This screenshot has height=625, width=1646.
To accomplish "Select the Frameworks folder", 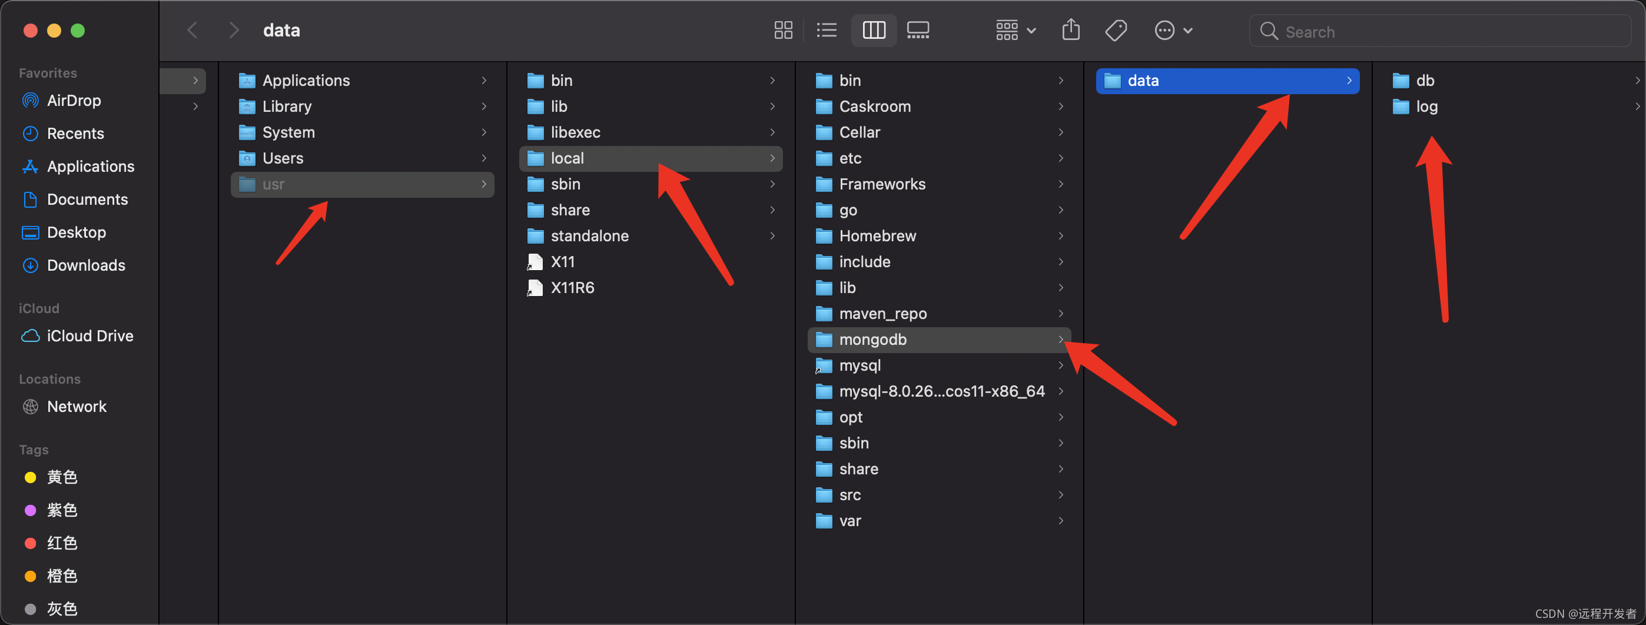I will (x=940, y=184).
